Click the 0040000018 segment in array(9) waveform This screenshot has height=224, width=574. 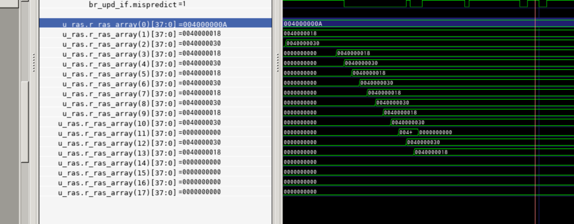coord(400,113)
